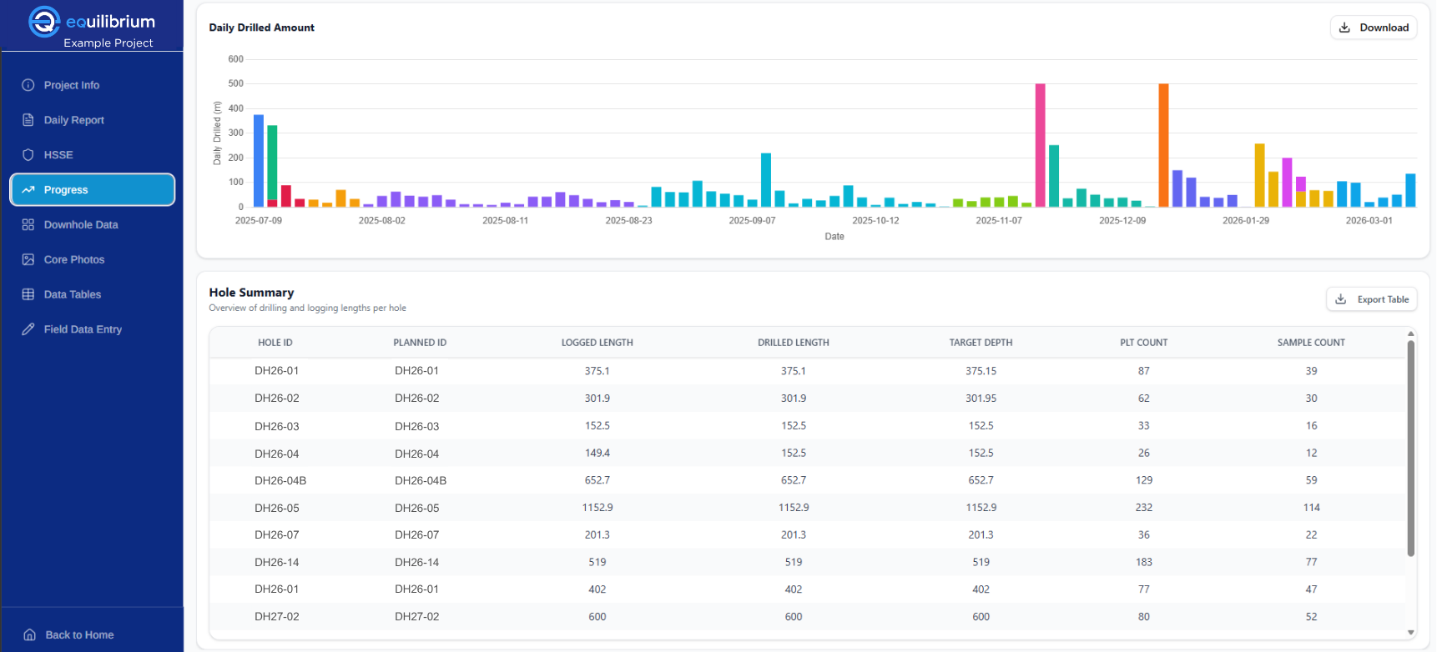Click the HSSE shield icon
This screenshot has height=652, width=1442.
click(x=28, y=155)
